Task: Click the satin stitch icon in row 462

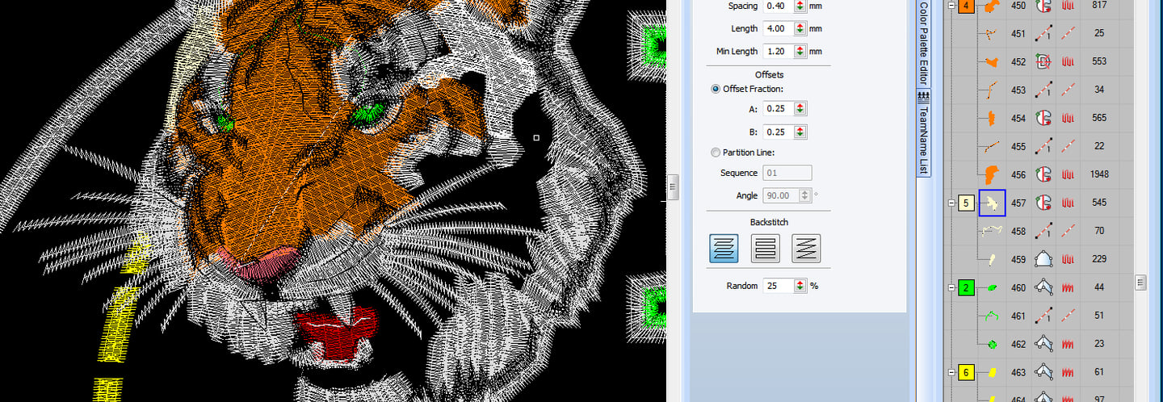Action: (x=1069, y=344)
